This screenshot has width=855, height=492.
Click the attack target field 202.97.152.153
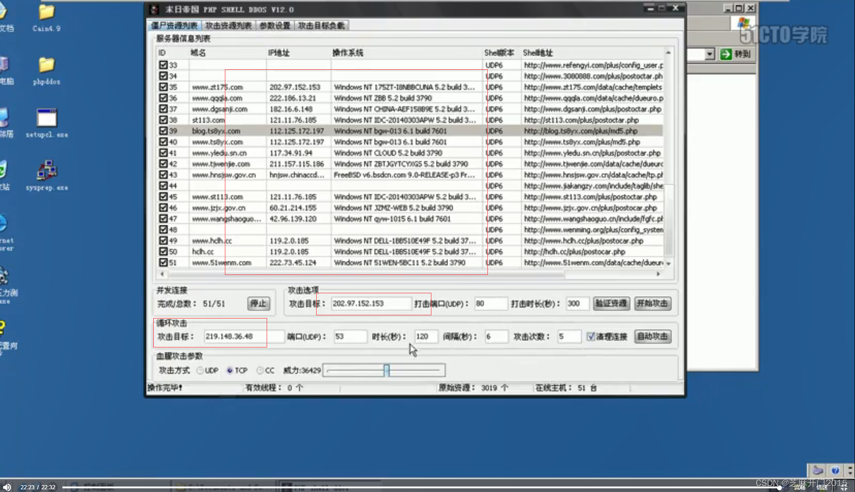tap(370, 303)
